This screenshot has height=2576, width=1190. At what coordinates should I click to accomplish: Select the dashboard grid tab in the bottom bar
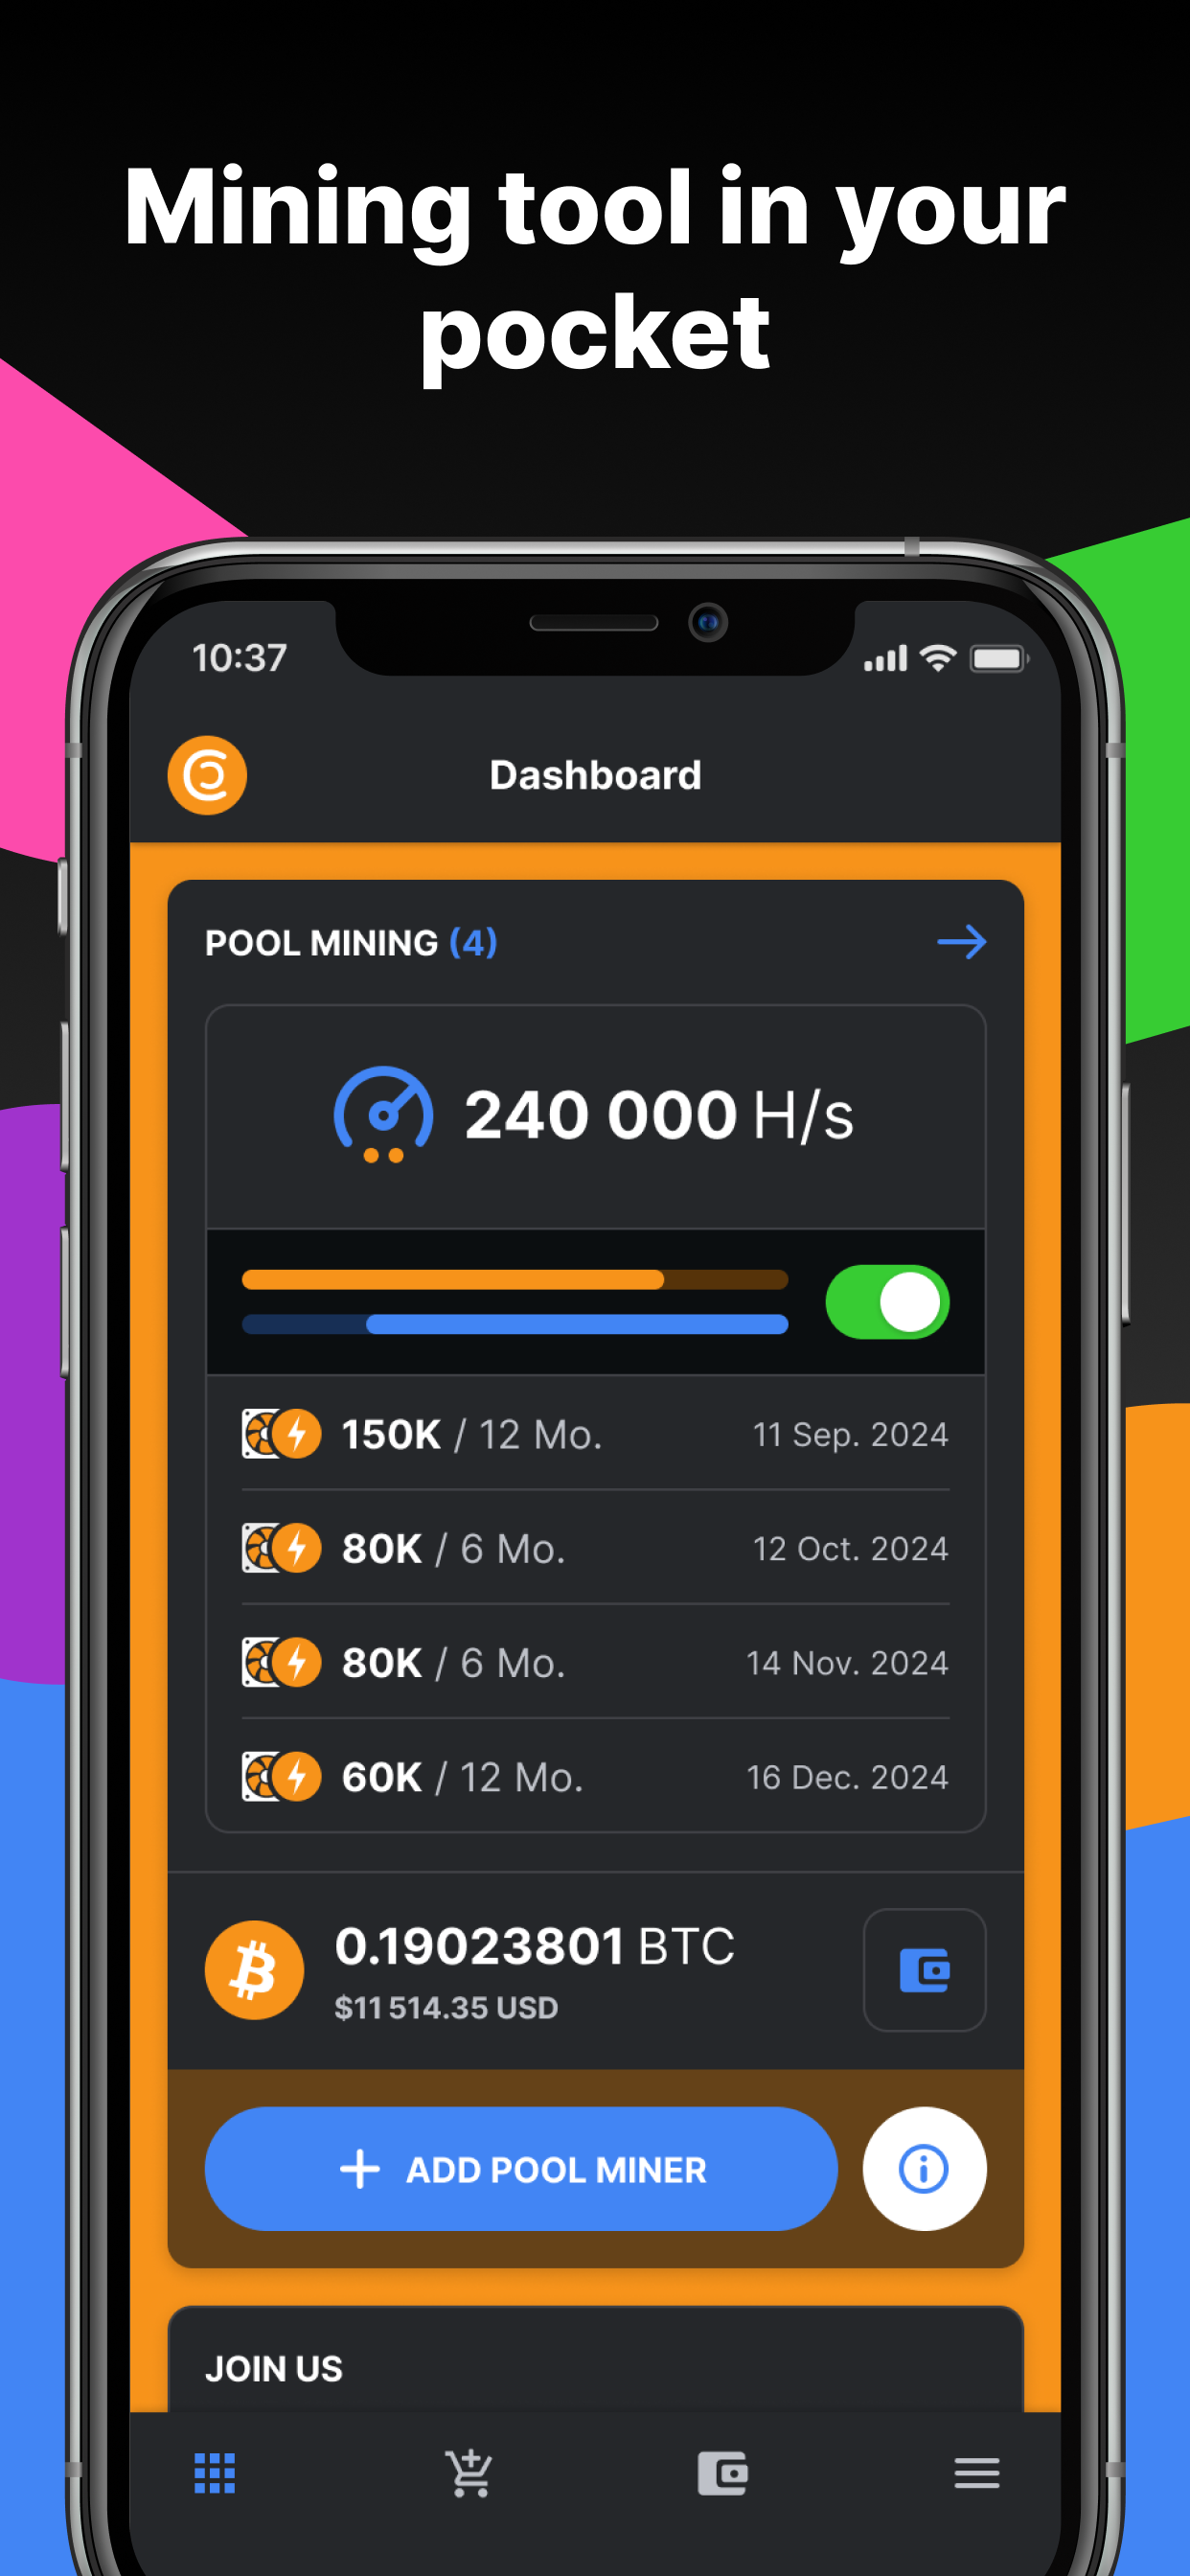[x=214, y=2473]
